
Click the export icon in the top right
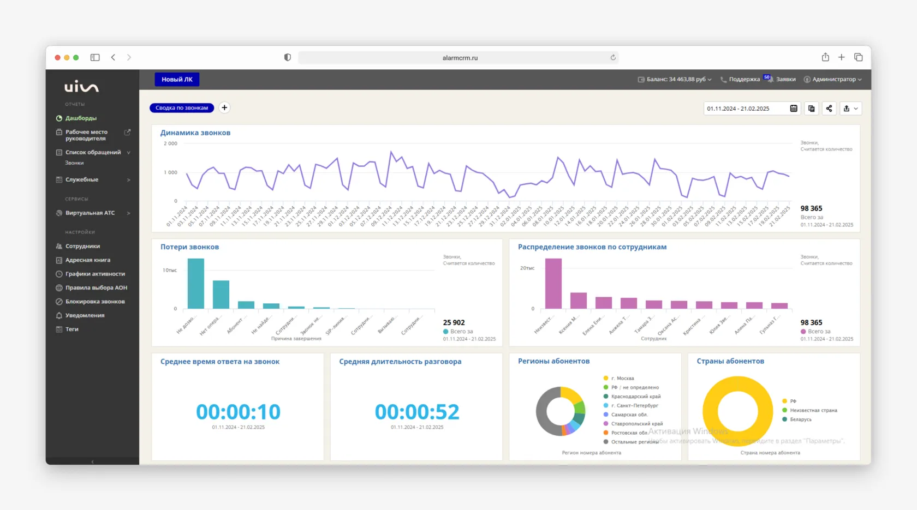(848, 108)
